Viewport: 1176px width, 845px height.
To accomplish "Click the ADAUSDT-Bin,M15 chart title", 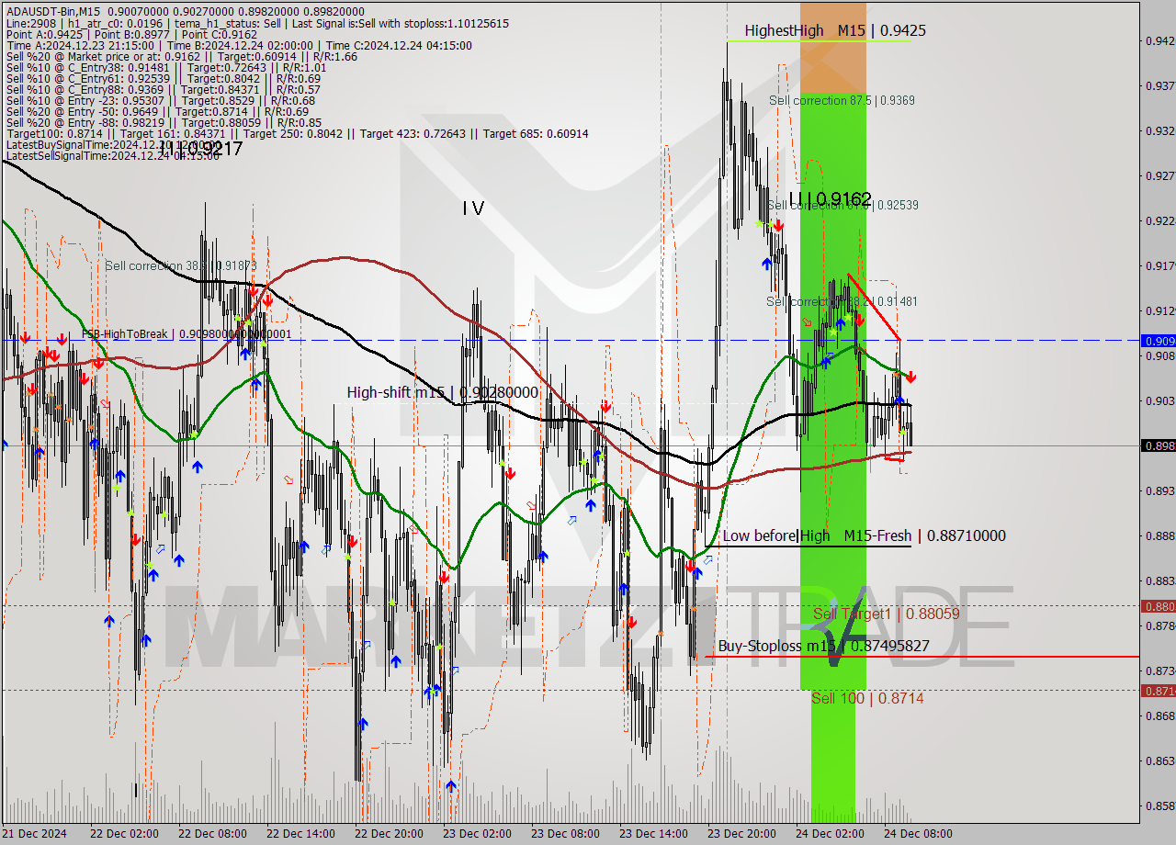I will coord(53,11).
